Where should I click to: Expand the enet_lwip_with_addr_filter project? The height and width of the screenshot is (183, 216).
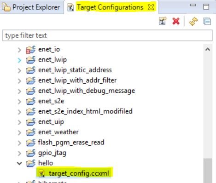pyautogui.click(x=19, y=81)
